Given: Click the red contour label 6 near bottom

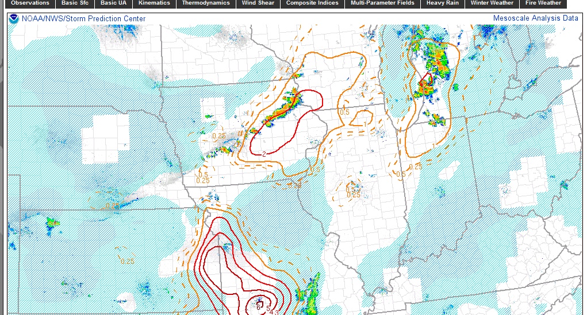Looking at the screenshot, I should 258,307.
